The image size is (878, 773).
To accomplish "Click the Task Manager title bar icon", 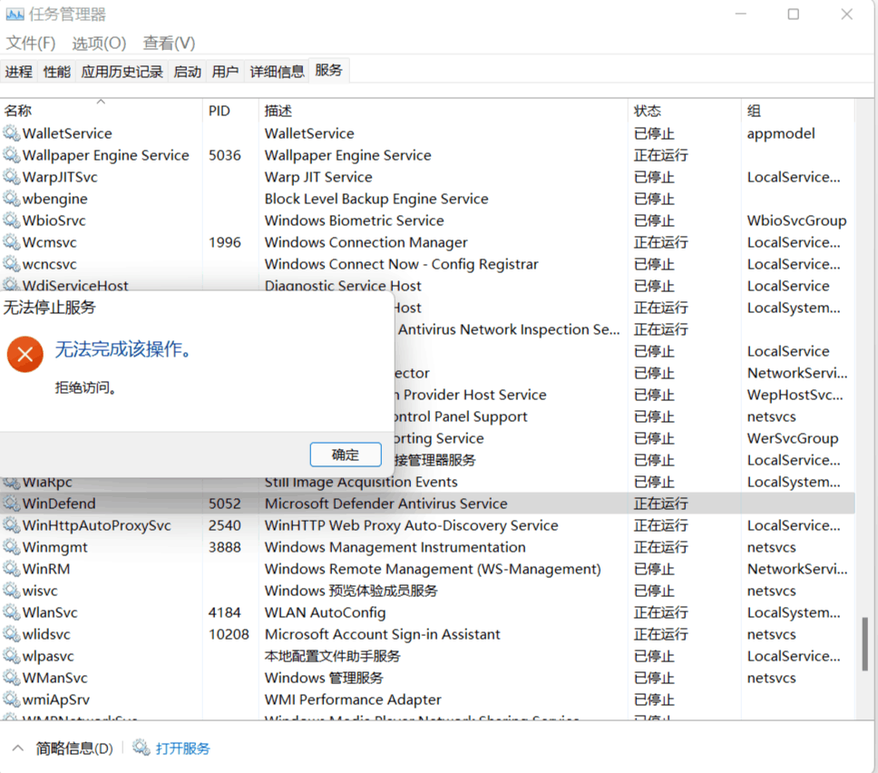I will 15,14.
